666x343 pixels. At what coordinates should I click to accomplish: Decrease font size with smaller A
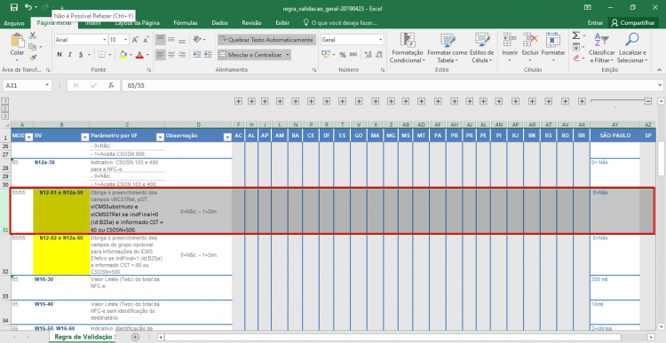(x=147, y=40)
